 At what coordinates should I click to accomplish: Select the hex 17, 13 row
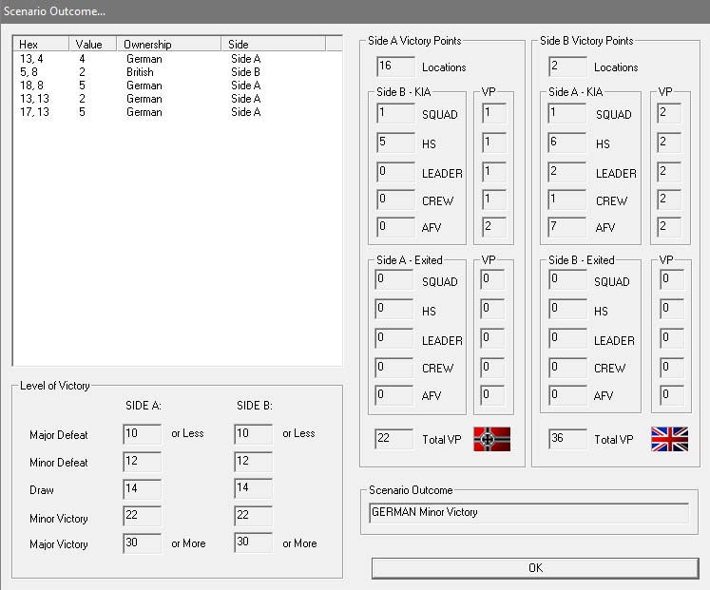click(x=177, y=112)
